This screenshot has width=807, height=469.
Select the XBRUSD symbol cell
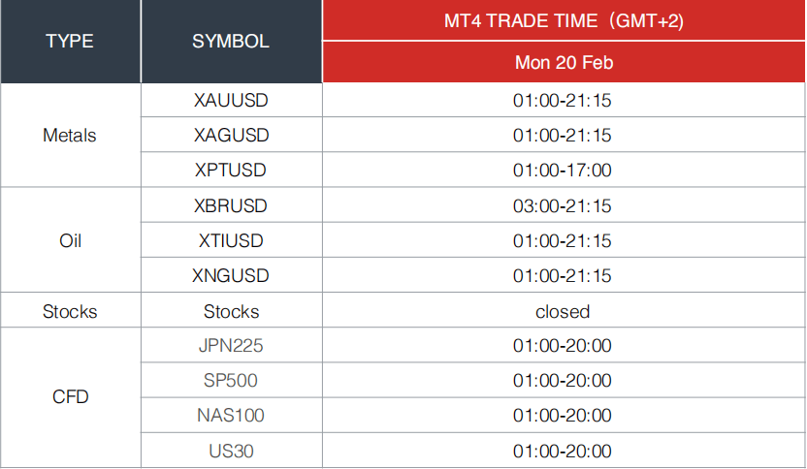(x=231, y=205)
